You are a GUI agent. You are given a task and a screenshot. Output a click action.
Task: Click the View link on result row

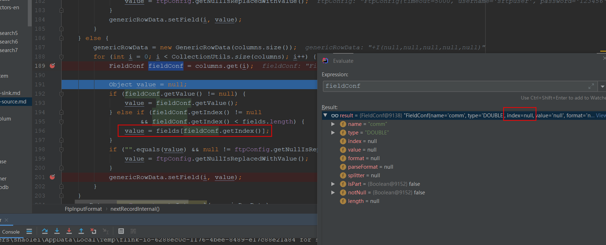pyautogui.click(x=601, y=115)
